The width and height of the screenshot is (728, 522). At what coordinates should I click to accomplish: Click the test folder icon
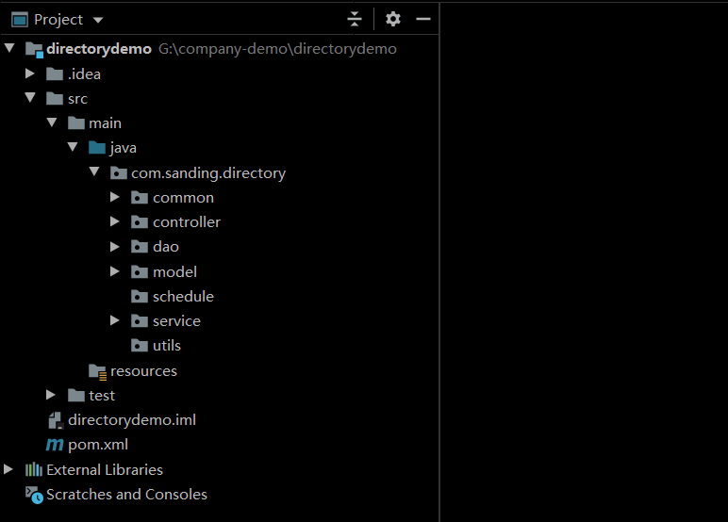click(x=76, y=396)
